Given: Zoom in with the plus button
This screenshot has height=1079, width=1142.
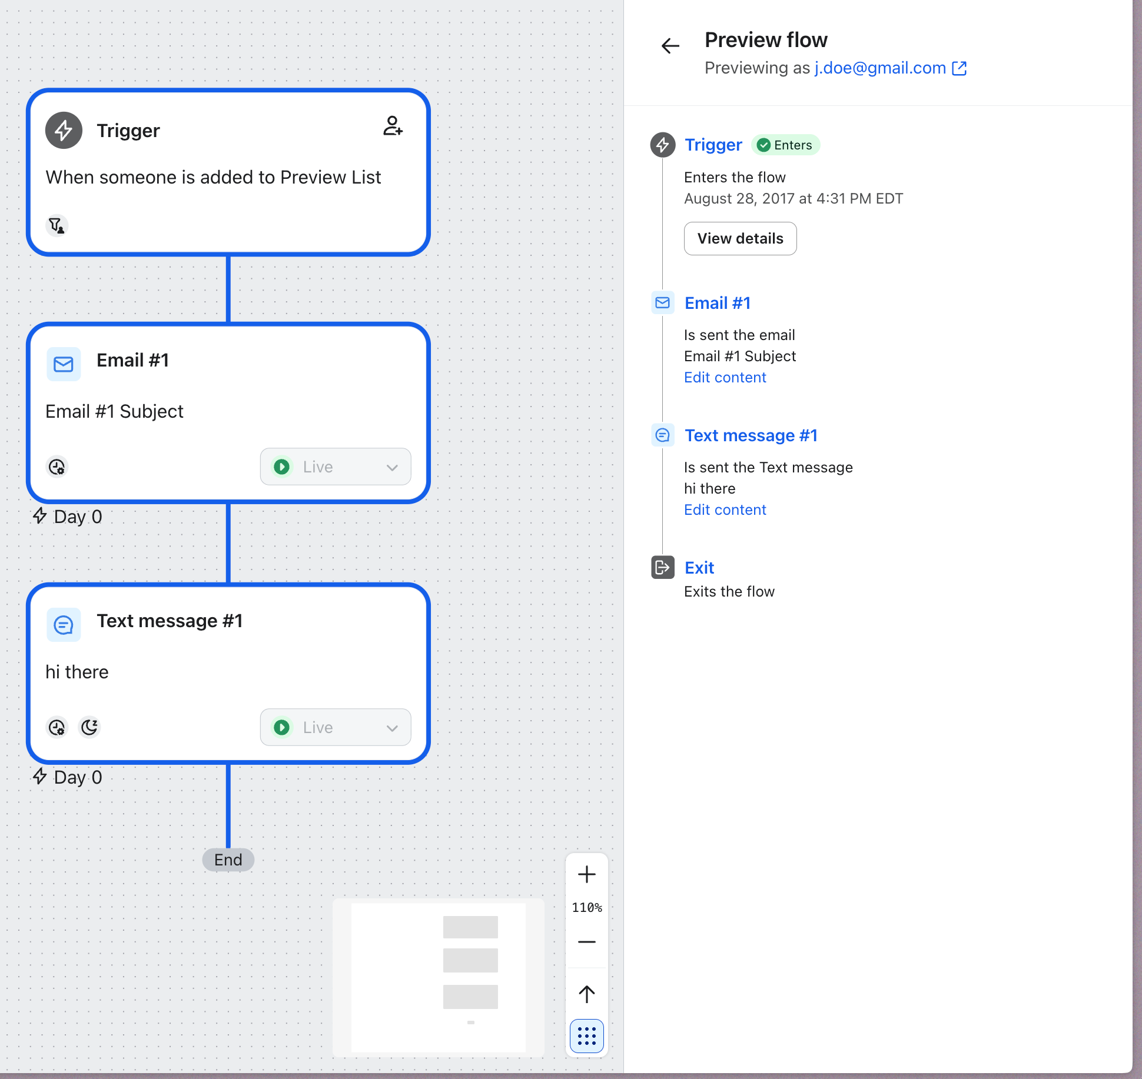Looking at the screenshot, I should 586,874.
